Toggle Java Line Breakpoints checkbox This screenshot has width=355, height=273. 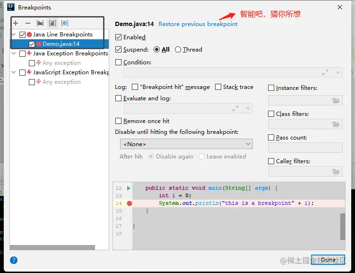(22, 35)
